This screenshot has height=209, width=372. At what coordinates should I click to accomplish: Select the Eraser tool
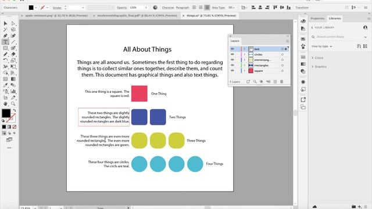(x=13, y=54)
